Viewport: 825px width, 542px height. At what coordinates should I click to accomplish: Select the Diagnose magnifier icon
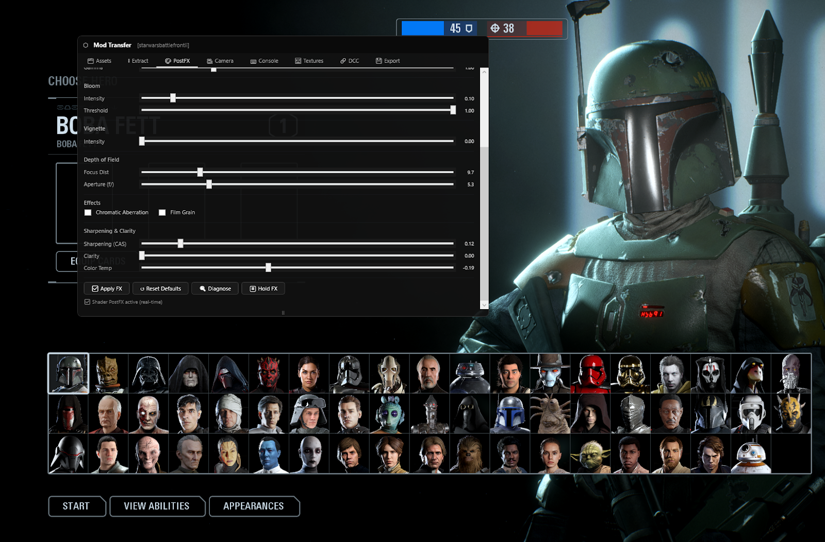[203, 289]
